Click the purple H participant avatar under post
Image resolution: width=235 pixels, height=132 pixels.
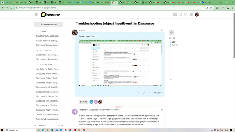(96, 102)
